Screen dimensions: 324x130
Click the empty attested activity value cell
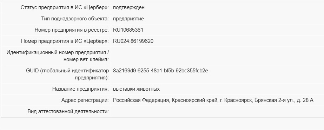[217, 112]
